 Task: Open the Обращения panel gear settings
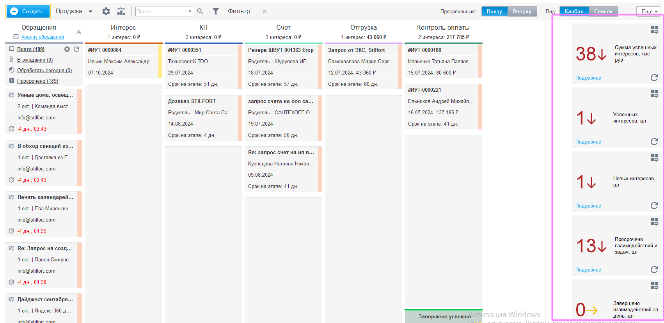[67, 49]
